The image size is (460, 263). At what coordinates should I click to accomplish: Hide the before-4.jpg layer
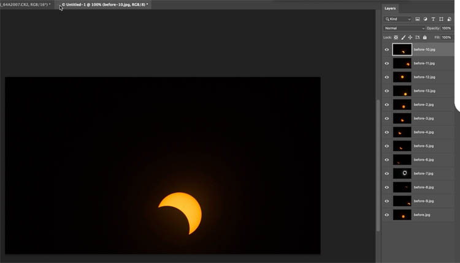[386, 132]
